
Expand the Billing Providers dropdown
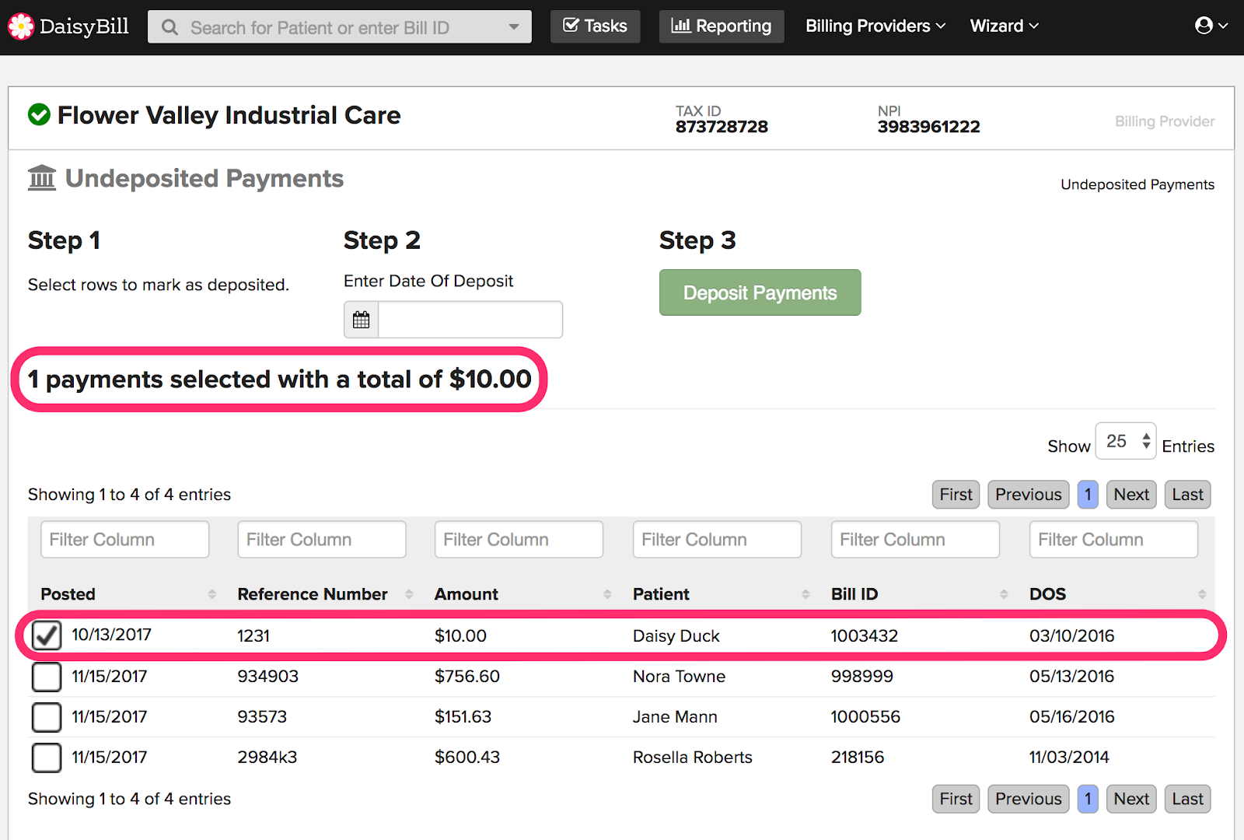(875, 26)
